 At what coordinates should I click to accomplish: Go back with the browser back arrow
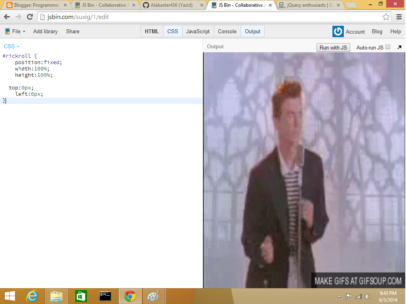[x=7, y=17]
